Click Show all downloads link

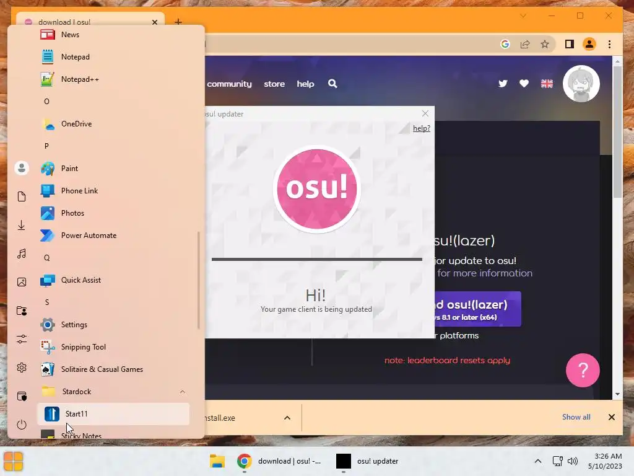click(x=576, y=417)
